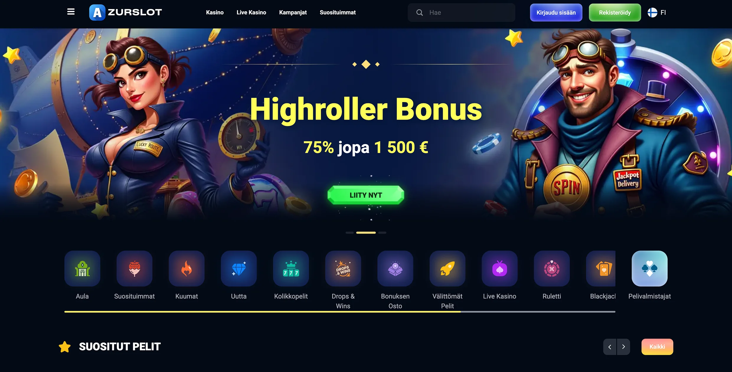Show previous popular games with left arrow
Image resolution: width=732 pixels, height=372 pixels.
[610, 347]
